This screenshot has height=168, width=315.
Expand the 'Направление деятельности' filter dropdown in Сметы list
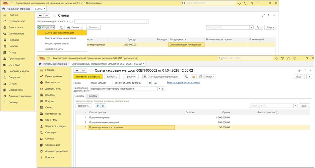click(147, 21)
